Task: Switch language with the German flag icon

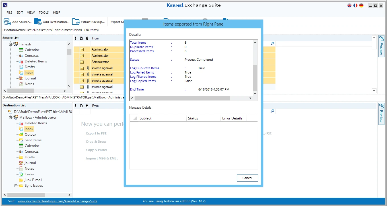Action: 361,5
